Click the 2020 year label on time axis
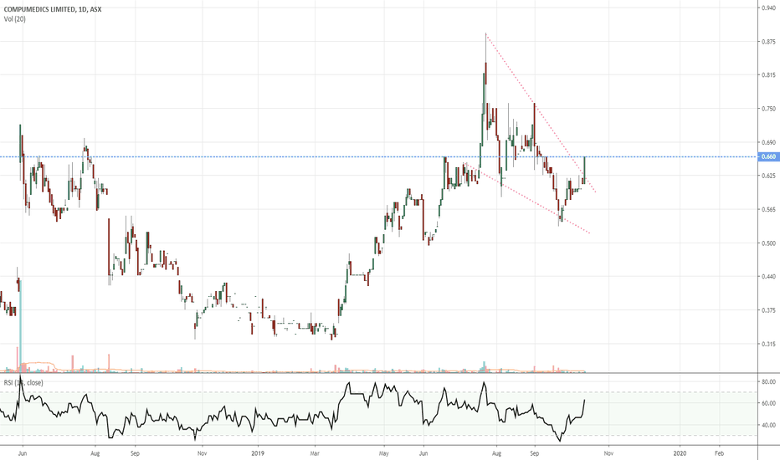The height and width of the screenshot is (460, 780). [x=680, y=453]
